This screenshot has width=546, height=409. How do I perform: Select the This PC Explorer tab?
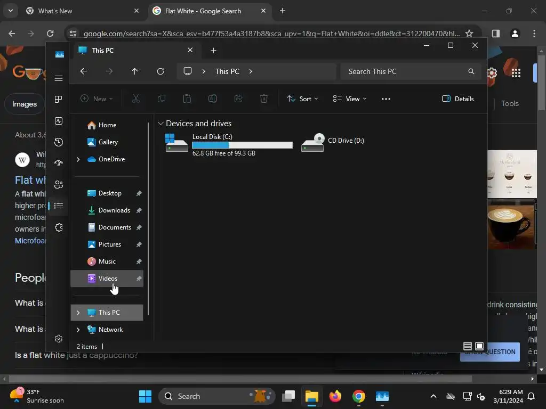(136, 51)
